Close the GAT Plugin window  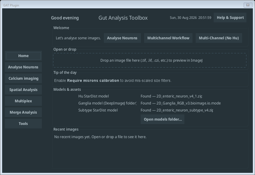point(248,5)
